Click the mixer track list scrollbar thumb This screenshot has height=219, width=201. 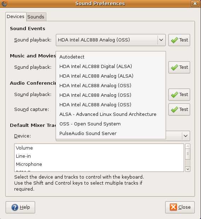[188, 154]
